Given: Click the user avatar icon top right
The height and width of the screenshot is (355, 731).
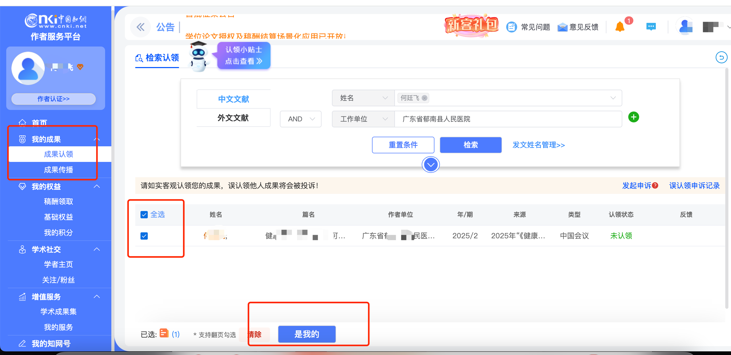Looking at the screenshot, I should pyautogui.click(x=685, y=26).
